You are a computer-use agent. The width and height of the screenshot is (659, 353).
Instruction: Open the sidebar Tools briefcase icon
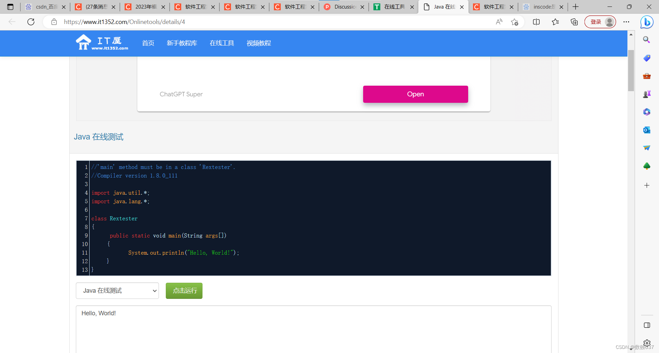click(x=647, y=76)
